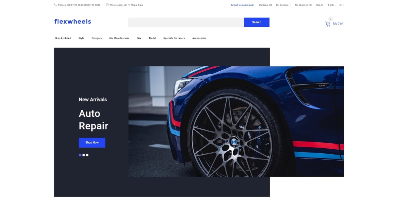Expand the My Account dropdown

pos(283,5)
